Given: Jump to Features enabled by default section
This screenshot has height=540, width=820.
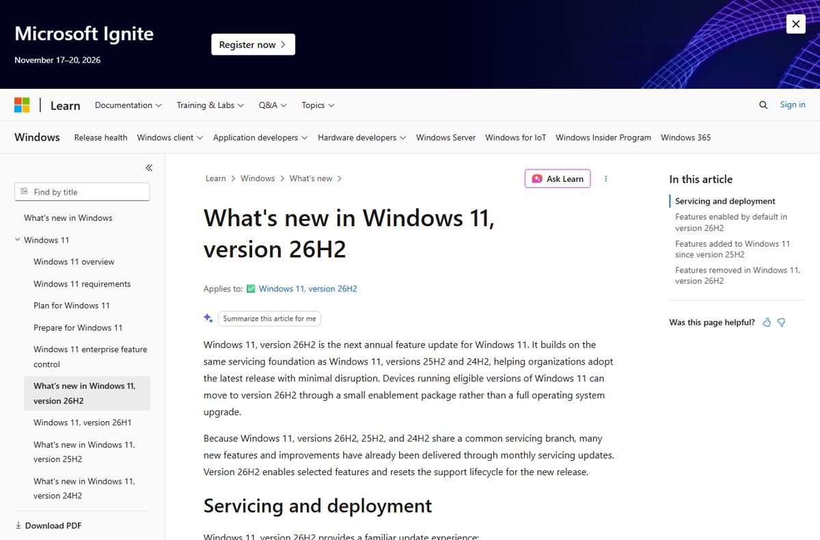Looking at the screenshot, I should point(731,222).
